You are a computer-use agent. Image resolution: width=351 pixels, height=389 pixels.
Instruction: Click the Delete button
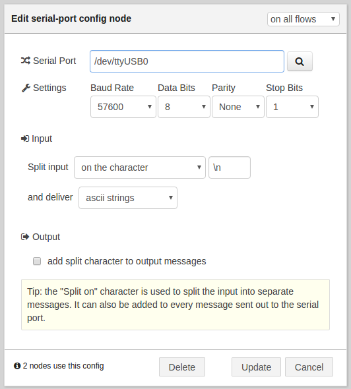182,367
